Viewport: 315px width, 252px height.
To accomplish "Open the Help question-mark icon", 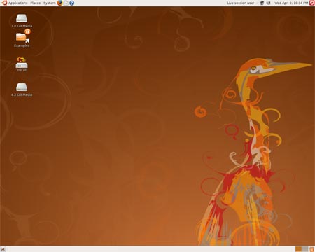I will (72, 3).
